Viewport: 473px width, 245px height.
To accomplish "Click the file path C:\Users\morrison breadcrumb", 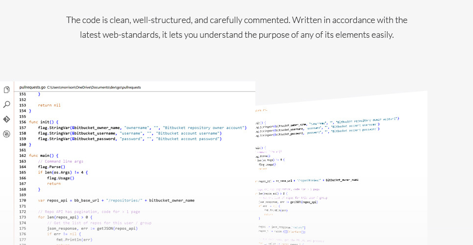I will coord(94,87).
